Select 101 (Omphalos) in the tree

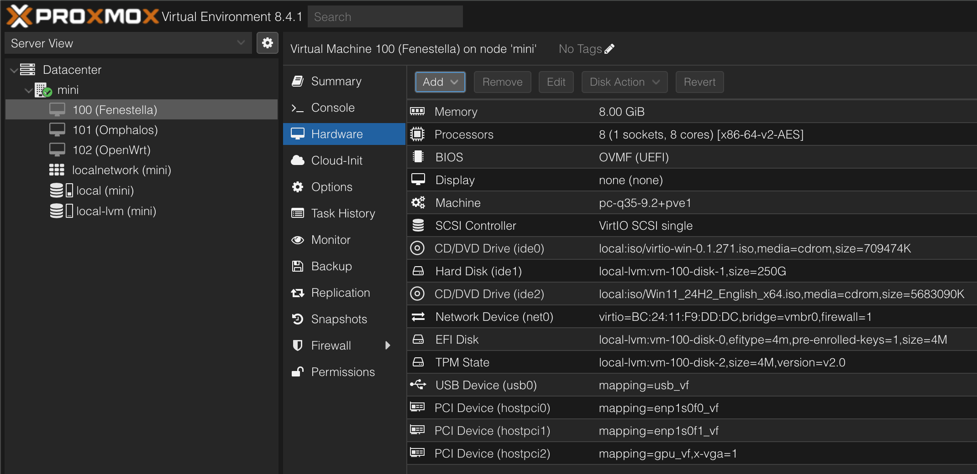point(142,130)
